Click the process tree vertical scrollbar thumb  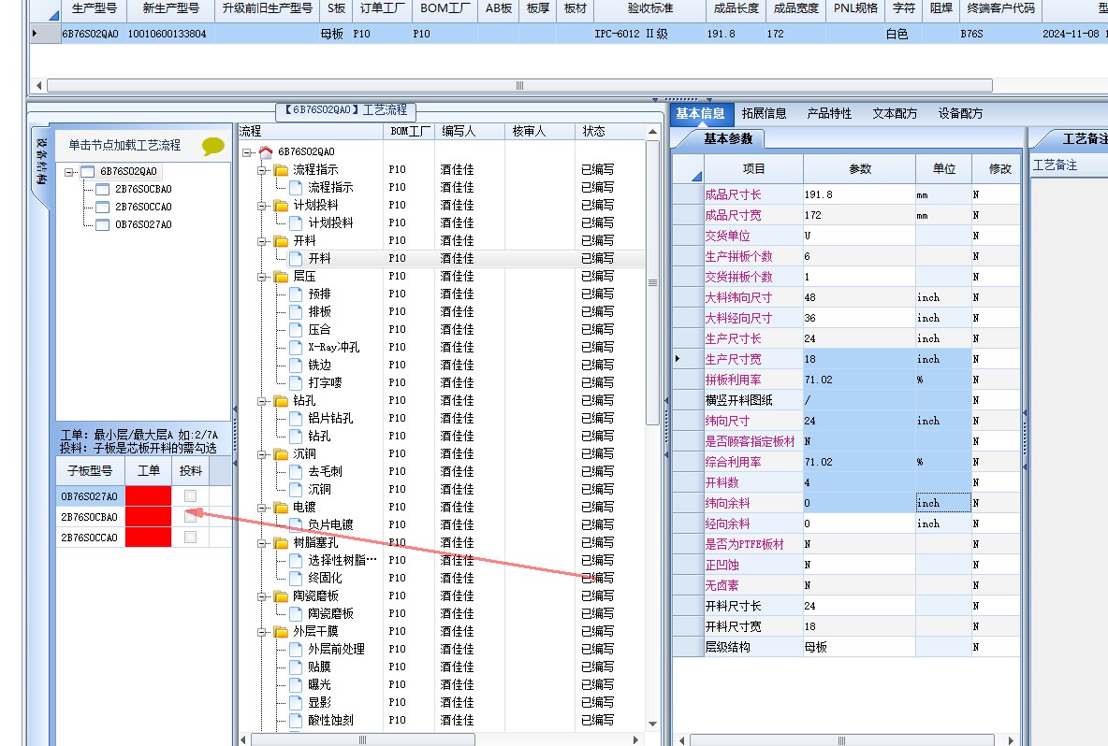pyautogui.click(x=652, y=282)
